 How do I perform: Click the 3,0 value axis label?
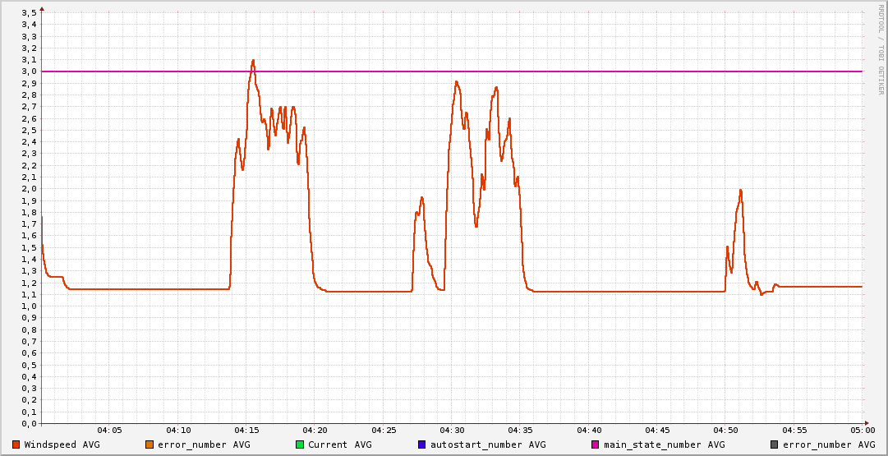click(x=30, y=71)
